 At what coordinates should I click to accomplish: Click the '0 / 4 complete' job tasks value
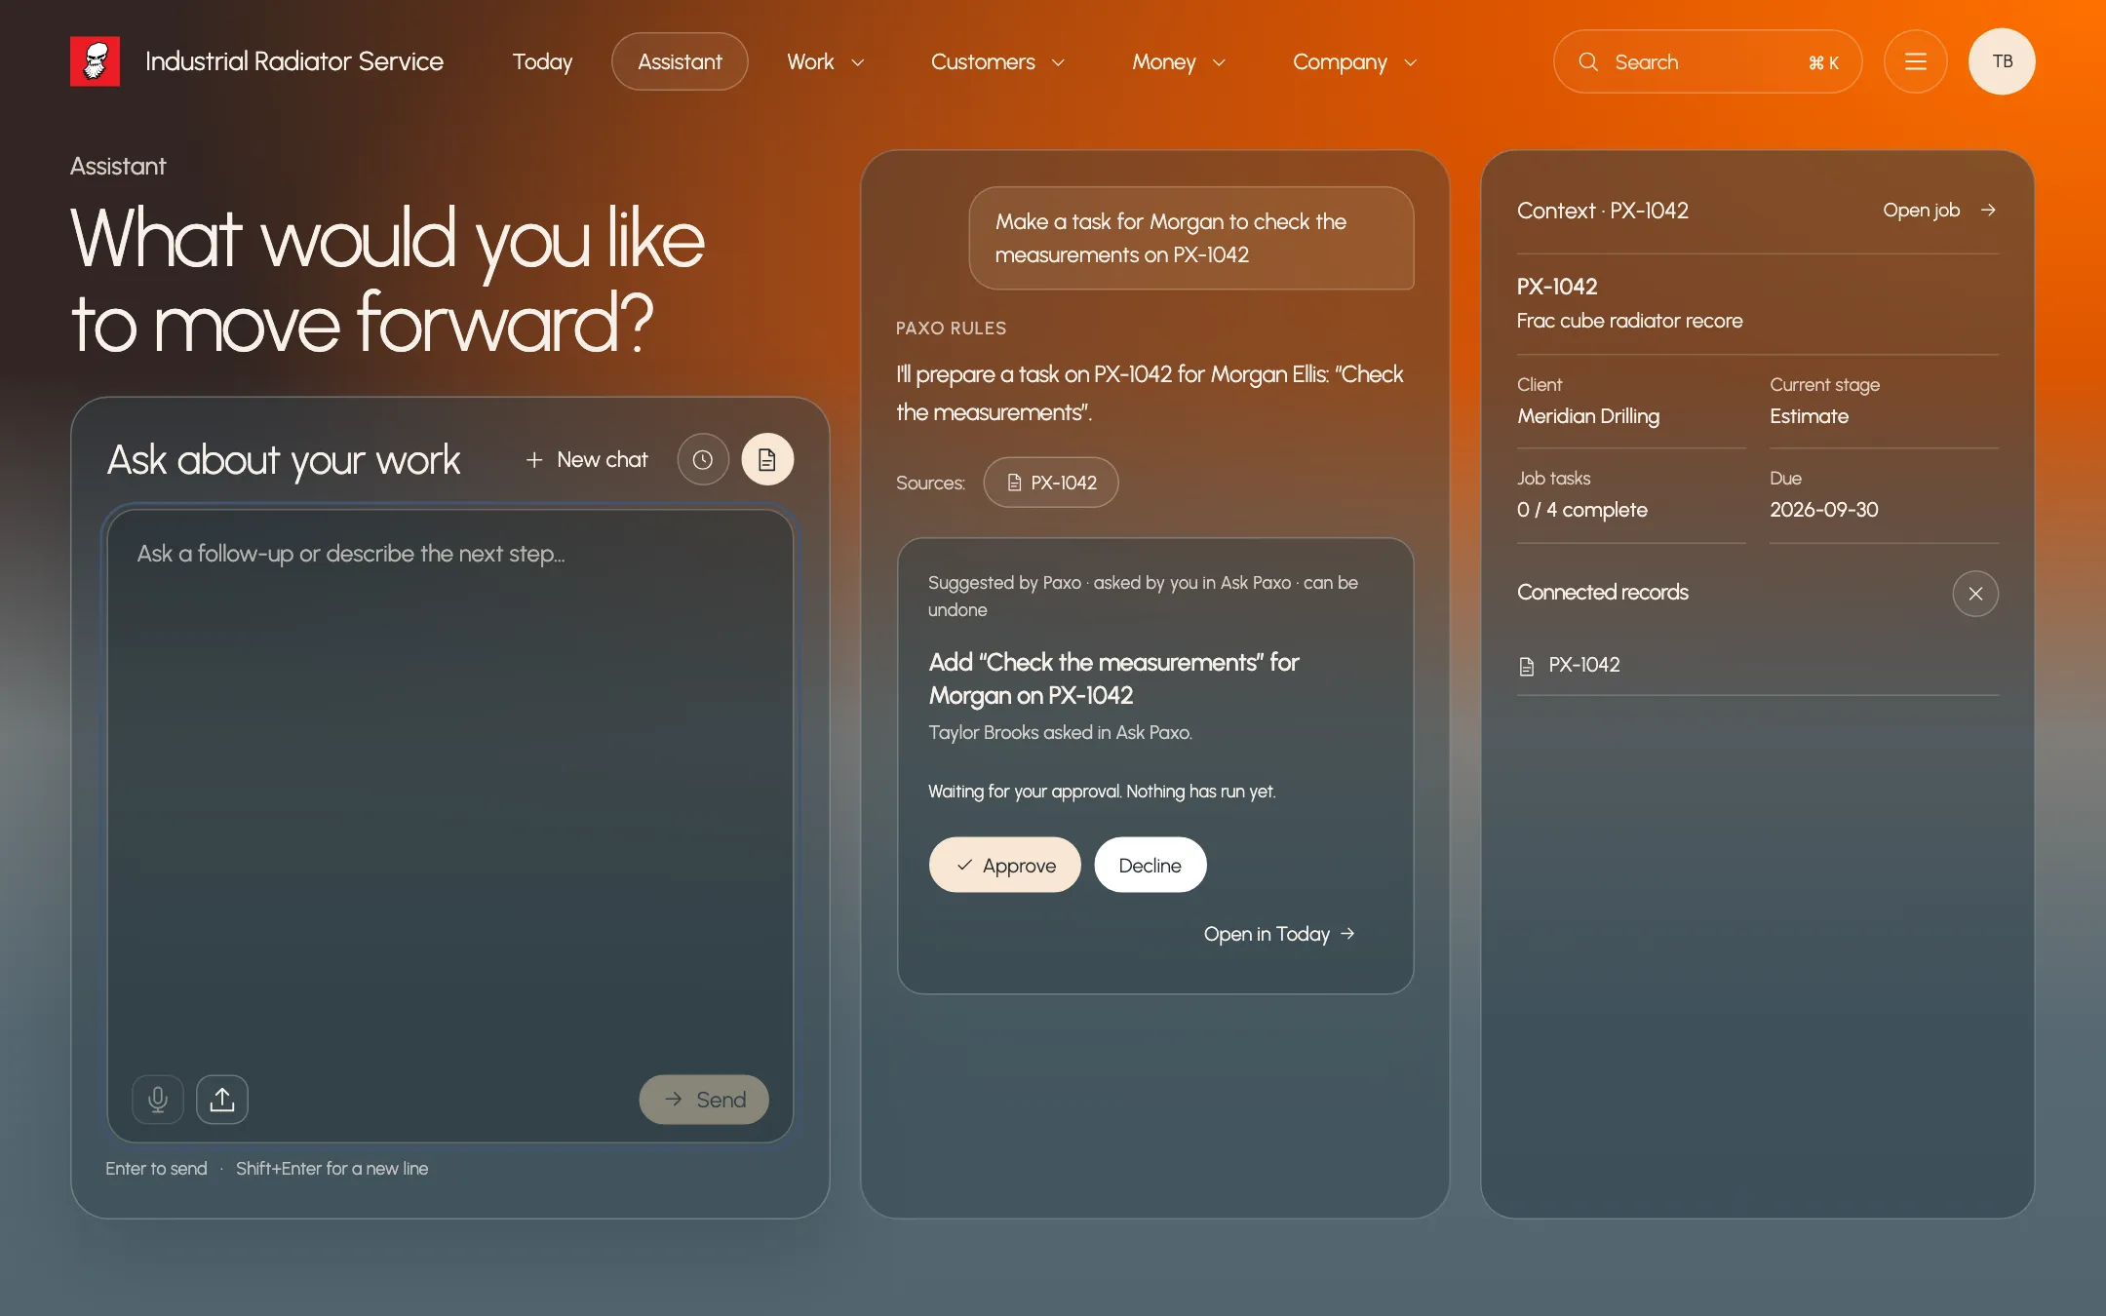[x=1581, y=510]
